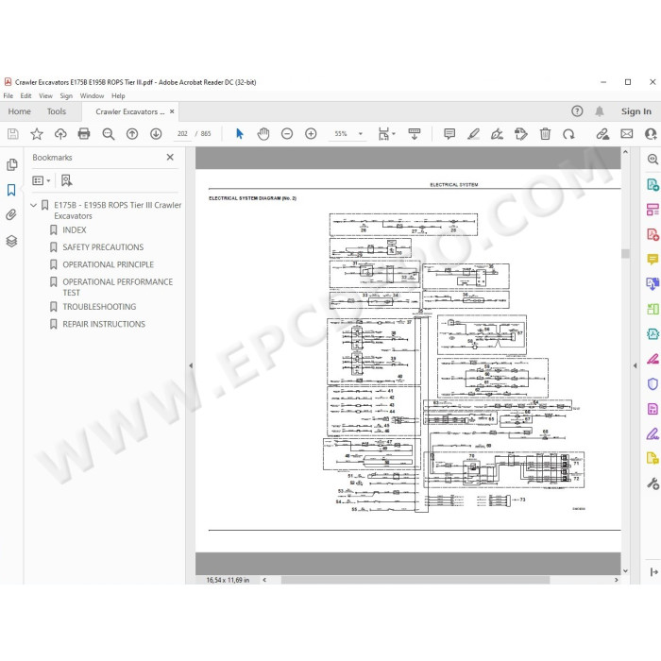
Task: Open the Attachments paperclip panel
Action: tap(11, 215)
